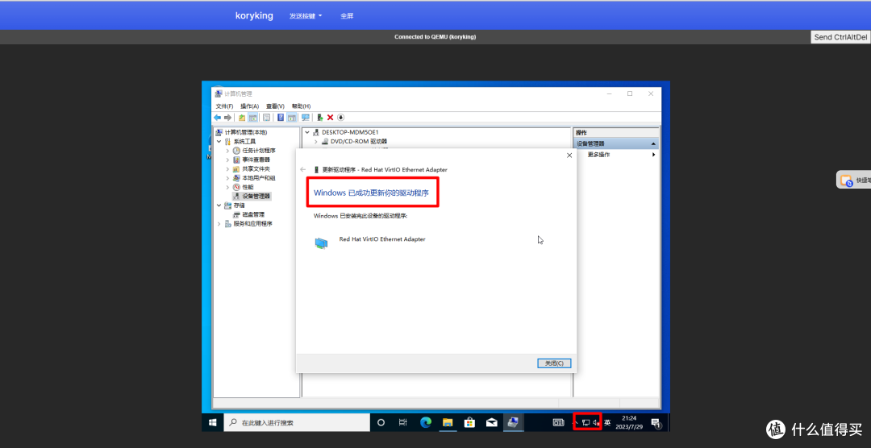Click Update device driver toolbar icon

(x=320, y=117)
